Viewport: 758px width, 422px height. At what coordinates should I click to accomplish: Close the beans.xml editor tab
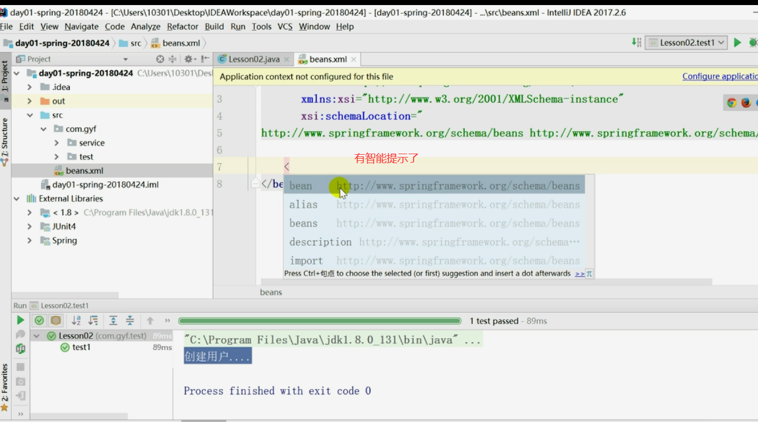[x=354, y=59]
